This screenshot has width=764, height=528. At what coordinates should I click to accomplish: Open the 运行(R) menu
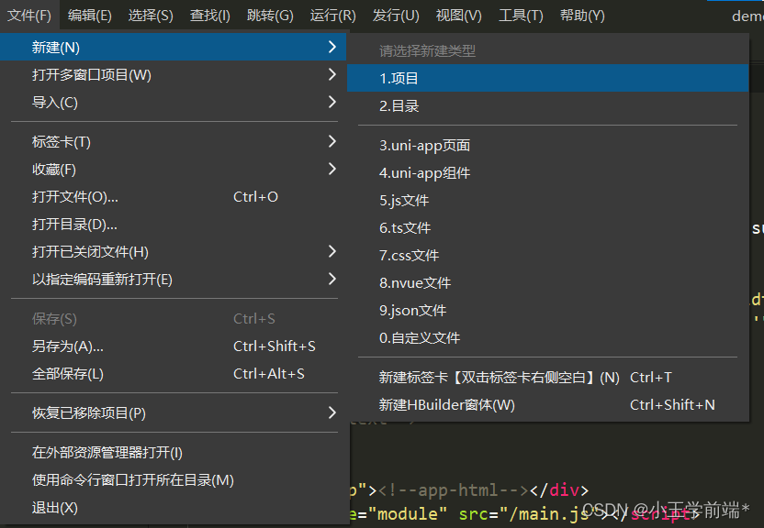pyautogui.click(x=332, y=16)
